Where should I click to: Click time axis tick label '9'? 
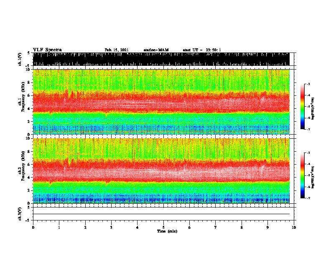point(267,227)
